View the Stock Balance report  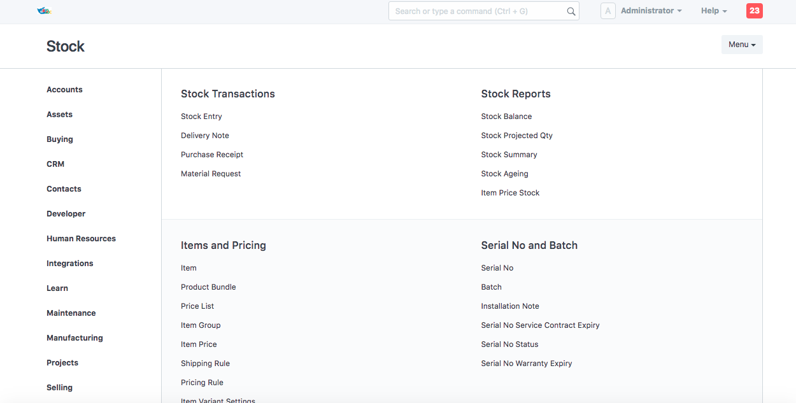pos(506,117)
